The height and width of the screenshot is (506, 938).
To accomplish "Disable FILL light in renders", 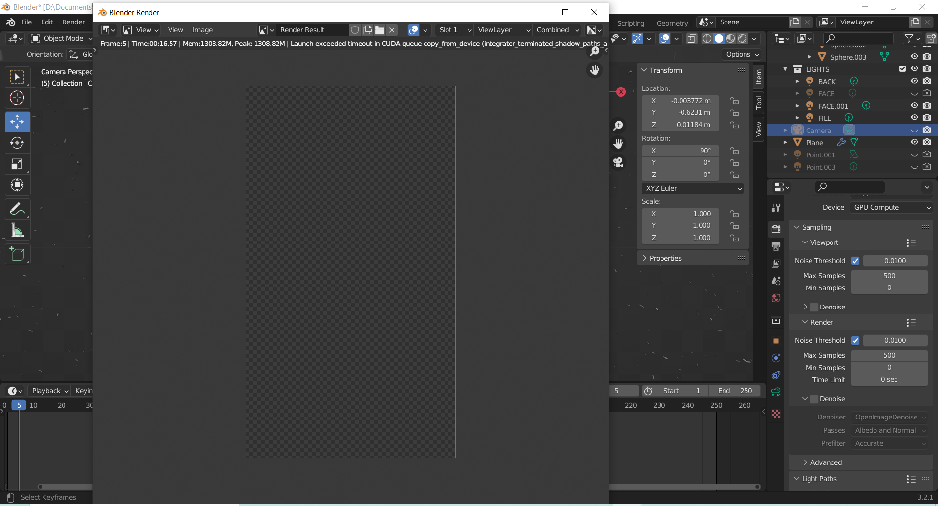I will 927,118.
